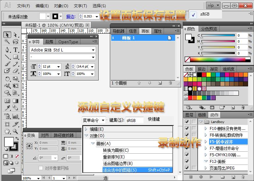Select the Magic Wand tool

[x=7, y=42]
